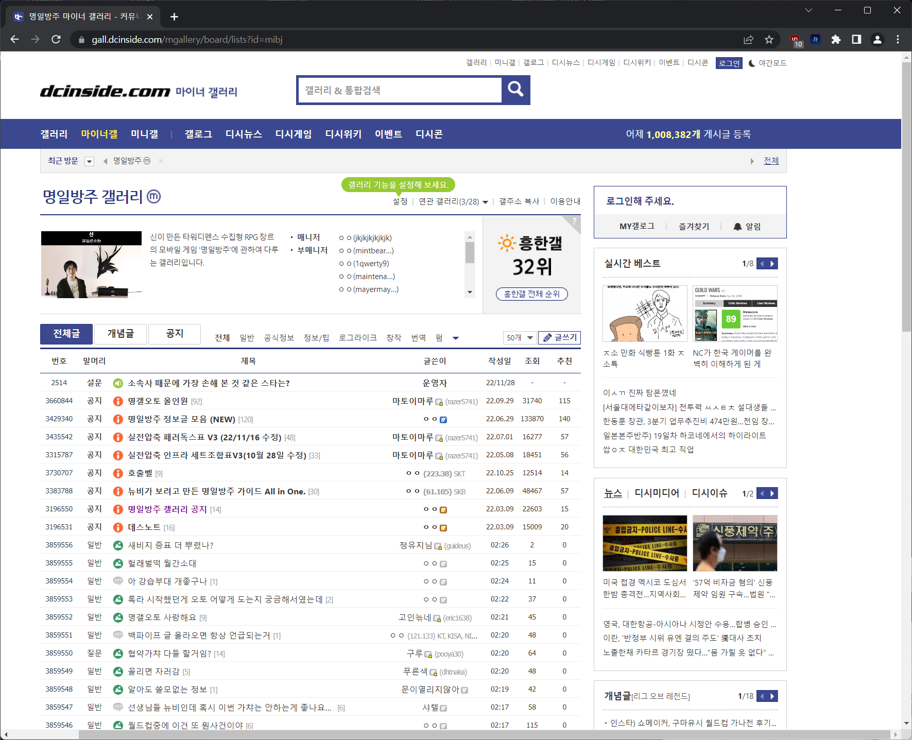Viewport: 912px width, 740px height.
Task: Click the '?' help icon on the 흥한갤 box
Action: point(573,220)
